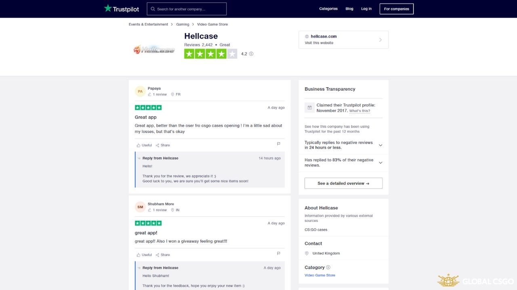Open Events & Entertainment breadcrumb
Viewport: 517px width, 290px height.
148,25
